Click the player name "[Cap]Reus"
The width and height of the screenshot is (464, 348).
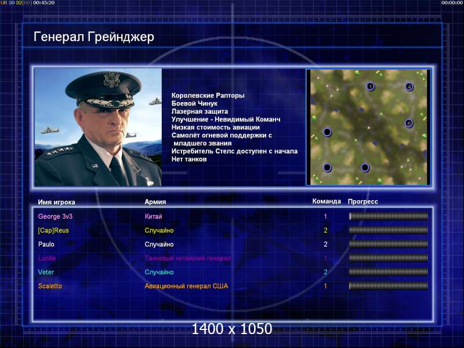point(53,230)
